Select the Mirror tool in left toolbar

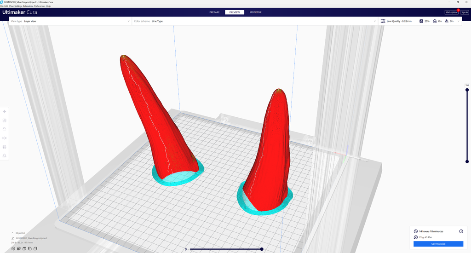(x=5, y=138)
